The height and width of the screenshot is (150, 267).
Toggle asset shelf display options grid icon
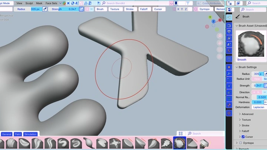click(x=181, y=133)
